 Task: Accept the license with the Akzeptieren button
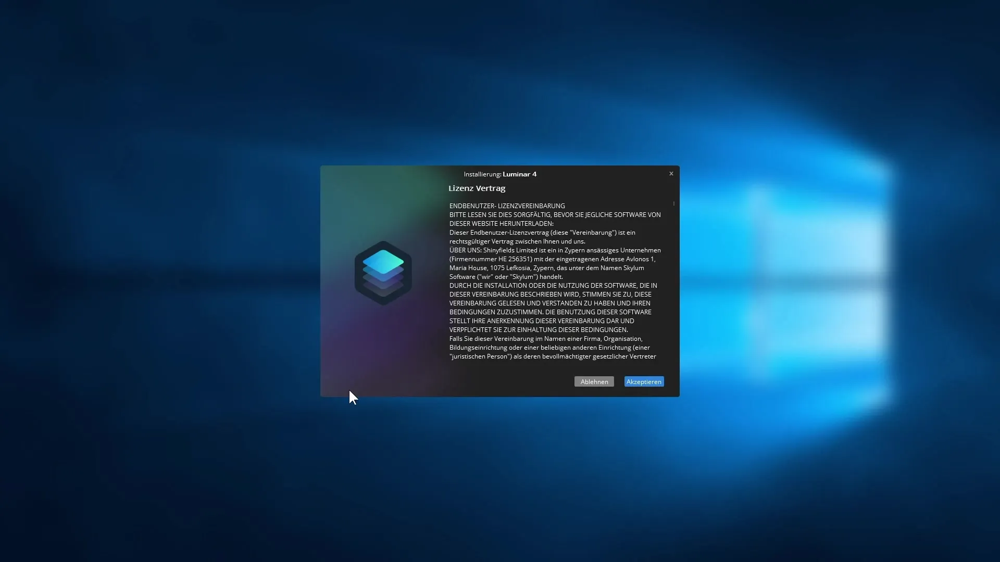point(644,381)
